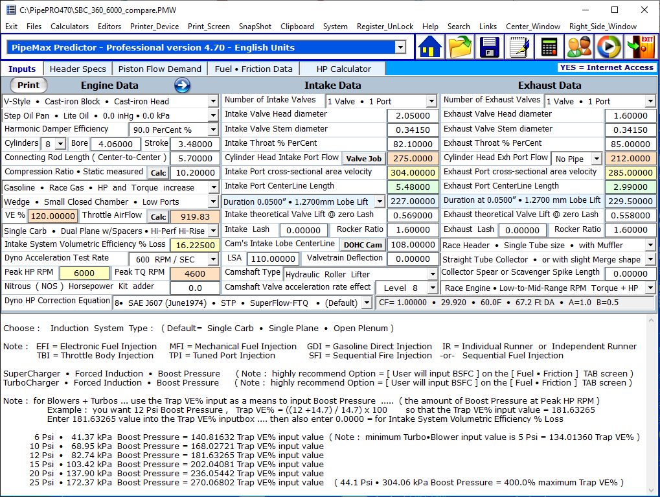Open the SnapShot menu

coord(255,27)
